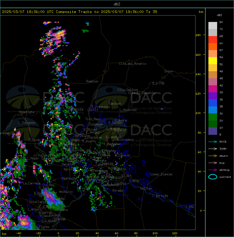Viewport: 234px width, 237px height.
Task: Click the 'L_Asuncion' map label
Action: coord(128,110)
